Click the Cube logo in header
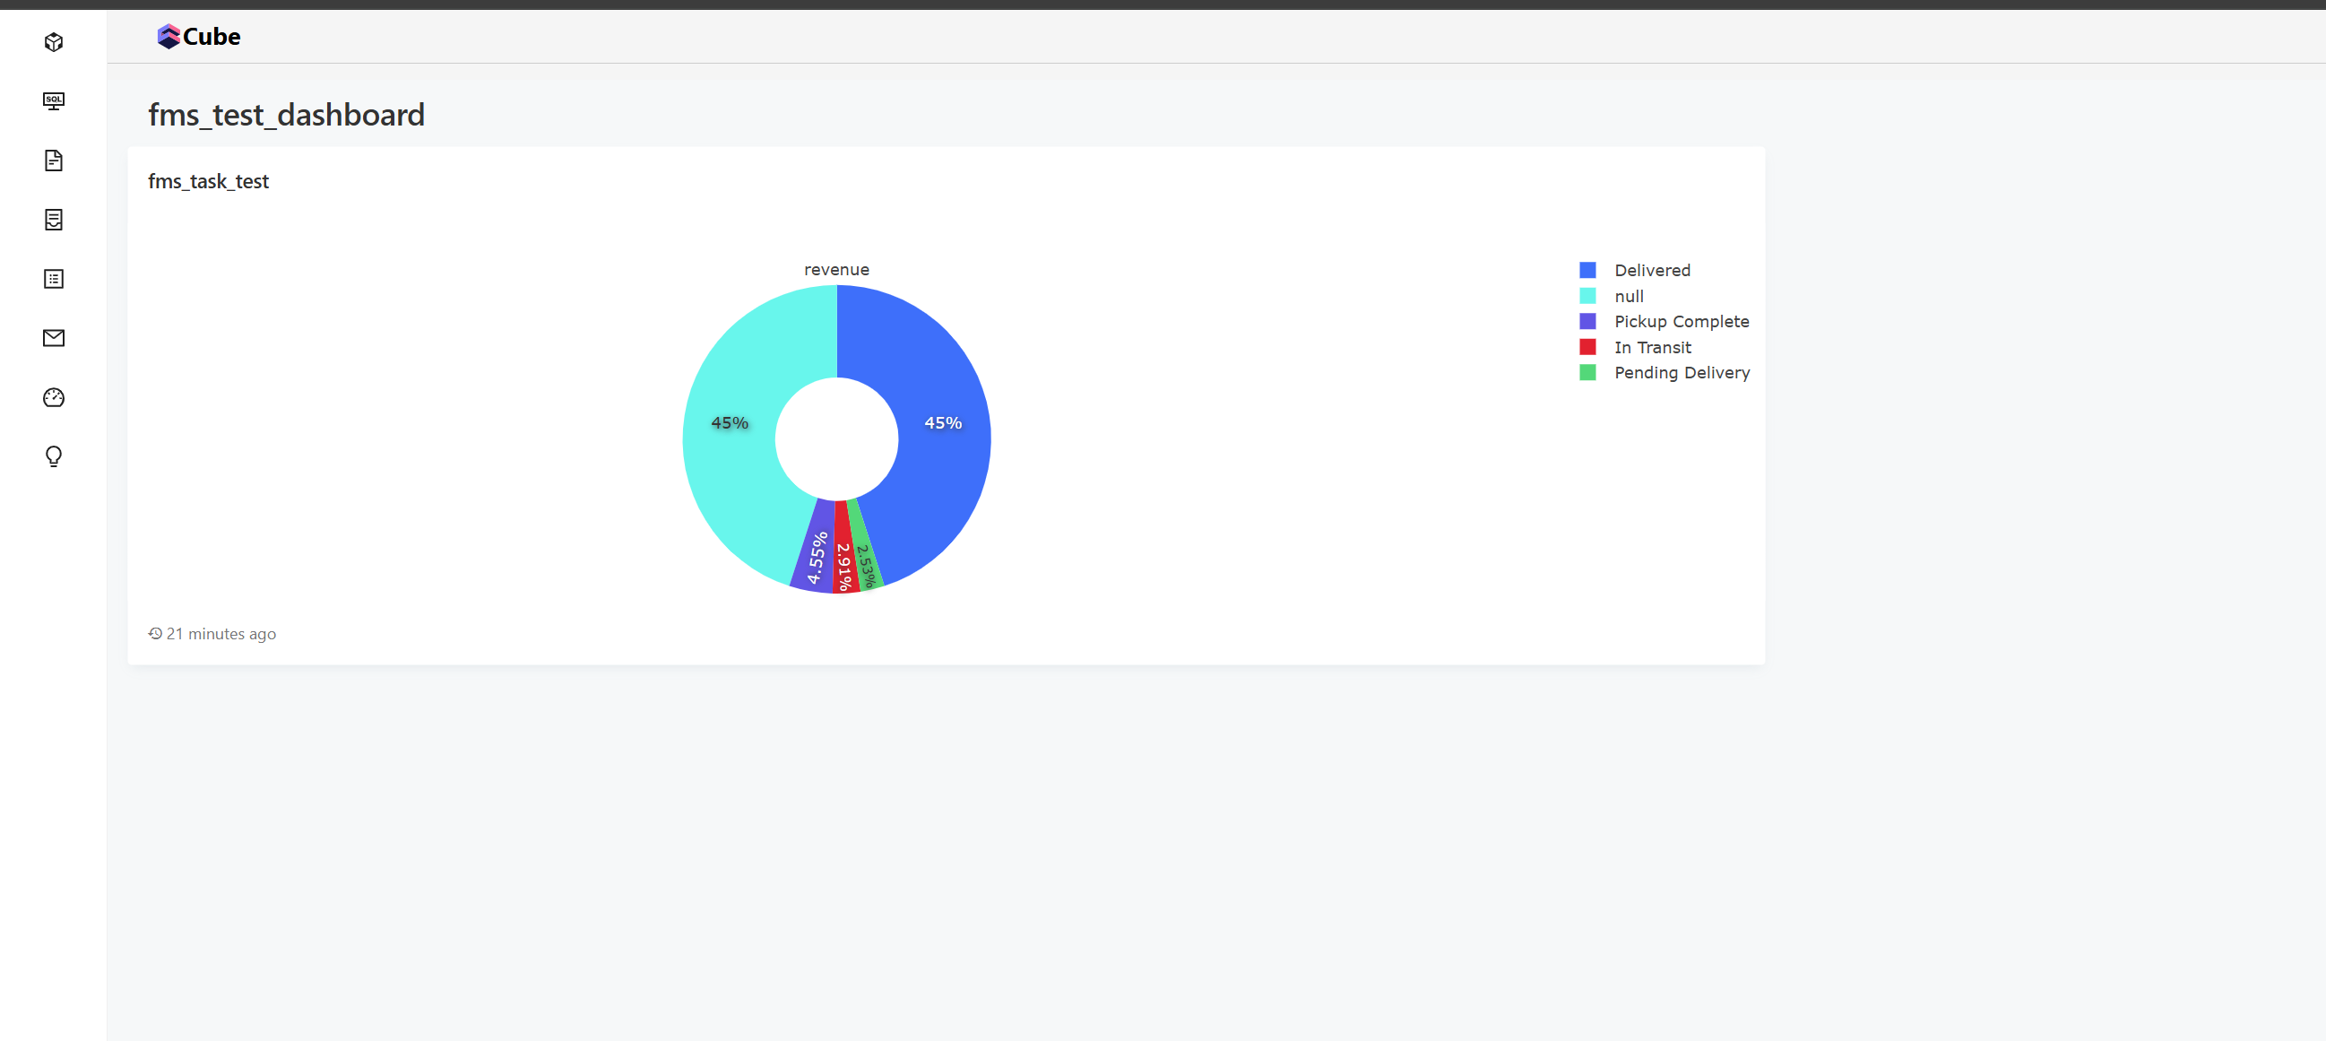 pyautogui.click(x=199, y=36)
